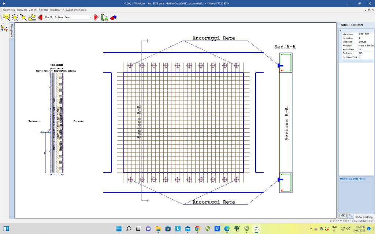Click the Sez.A-A label in drawing
Screen dimensions: 375x234
point(285,47)
